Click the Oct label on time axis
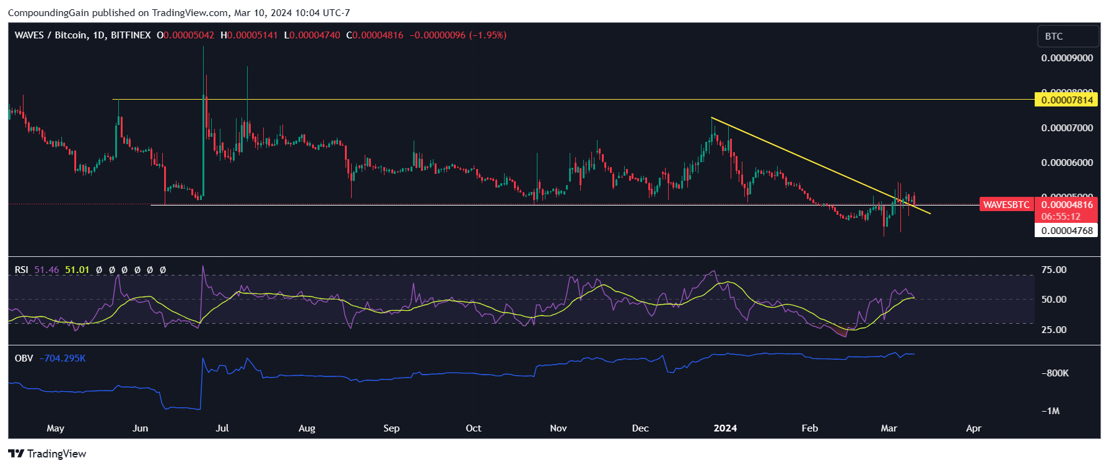This screenshot has height=468, width=1109. click(473, 428)
